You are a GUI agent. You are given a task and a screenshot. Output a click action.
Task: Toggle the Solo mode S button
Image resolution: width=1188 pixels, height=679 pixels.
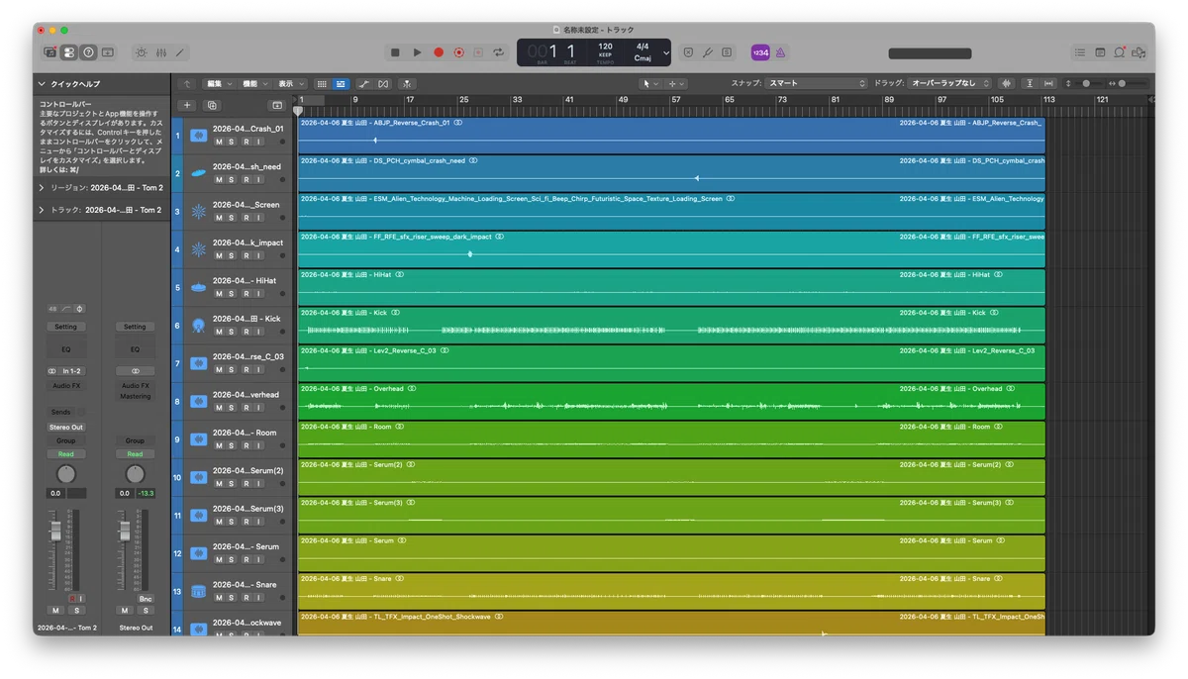point(727,52)
